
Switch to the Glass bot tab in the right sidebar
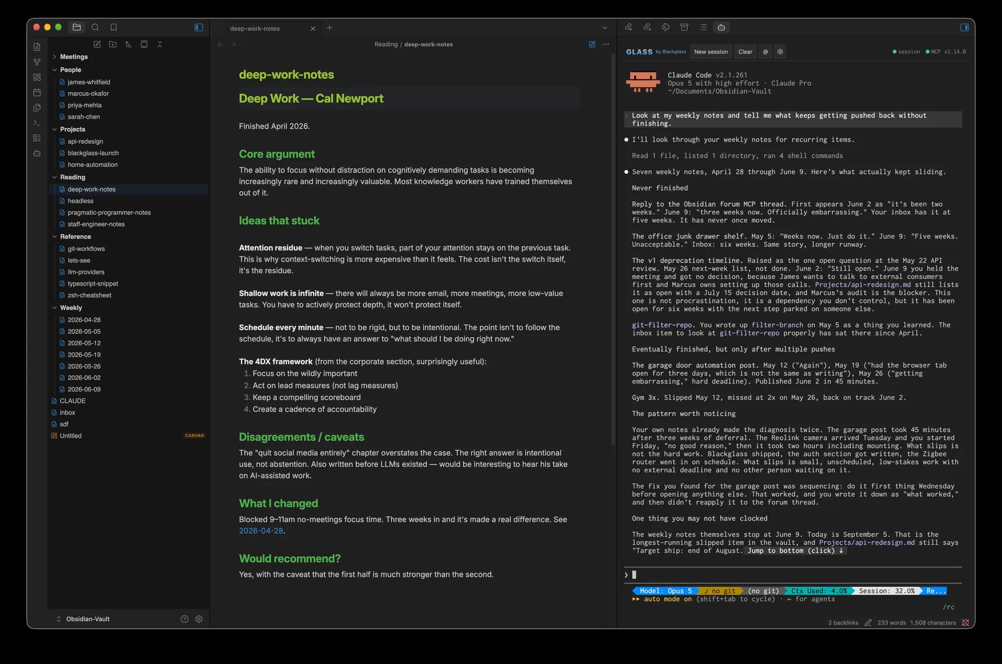[x=721, y=27]
